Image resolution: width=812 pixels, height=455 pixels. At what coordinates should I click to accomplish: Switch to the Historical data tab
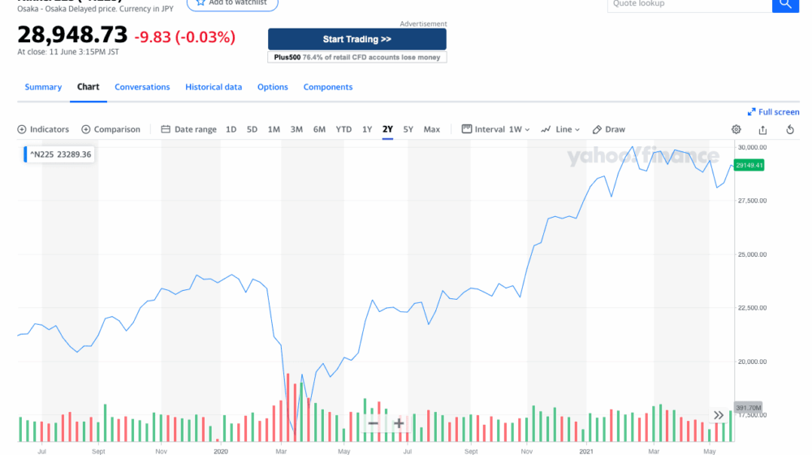click(214, 87)
